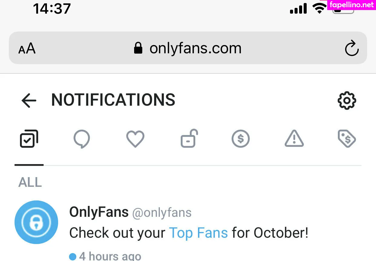Open Safari text size options with AA
This screenshot has width=376, height=261.
(27, 48)
